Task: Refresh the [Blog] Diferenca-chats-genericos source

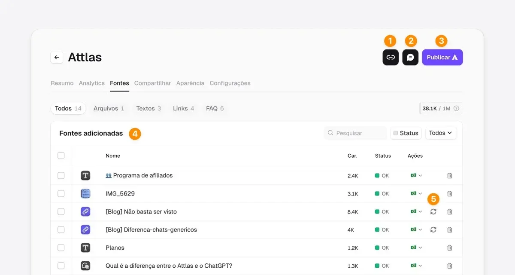Action: [x=433, y=229]
